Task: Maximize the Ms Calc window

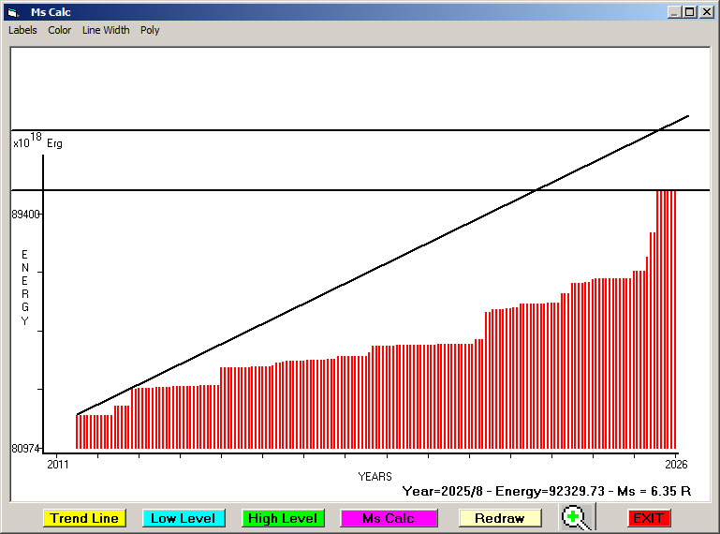Action: (689, 12)
